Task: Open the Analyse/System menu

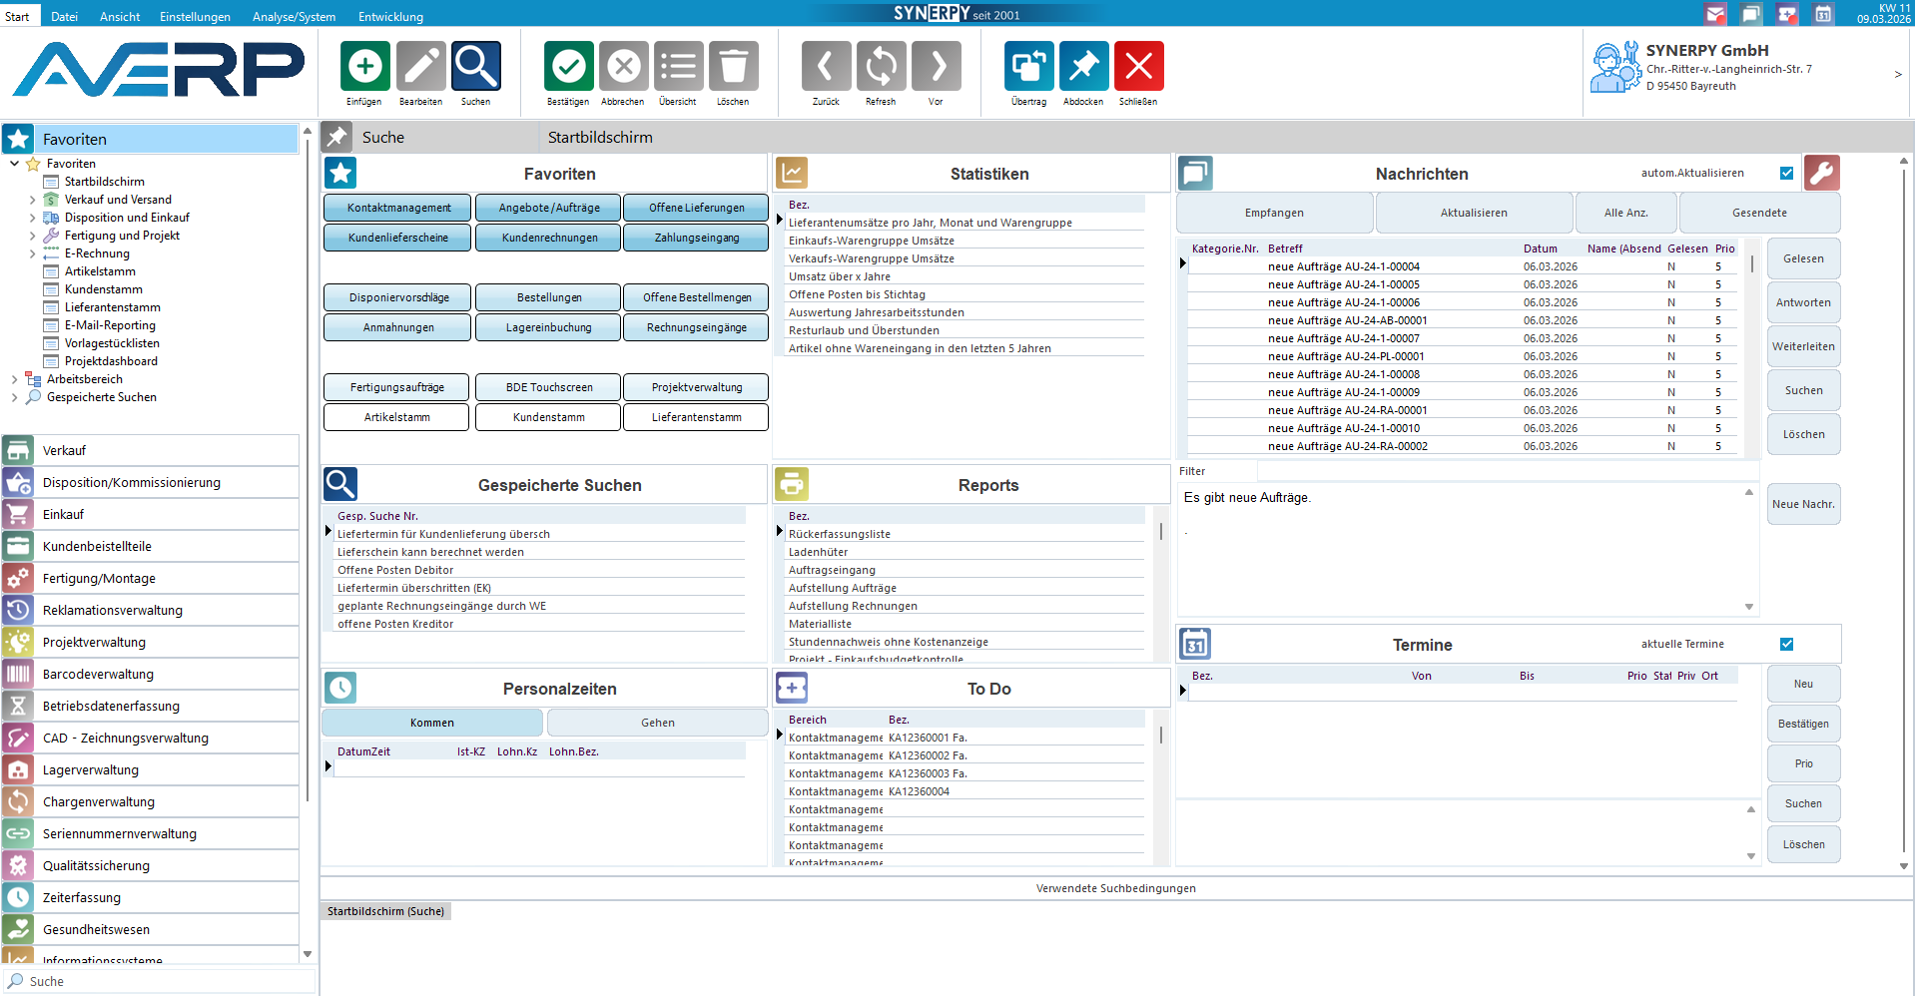Action: pyautogui.click(x=294, y=17)
